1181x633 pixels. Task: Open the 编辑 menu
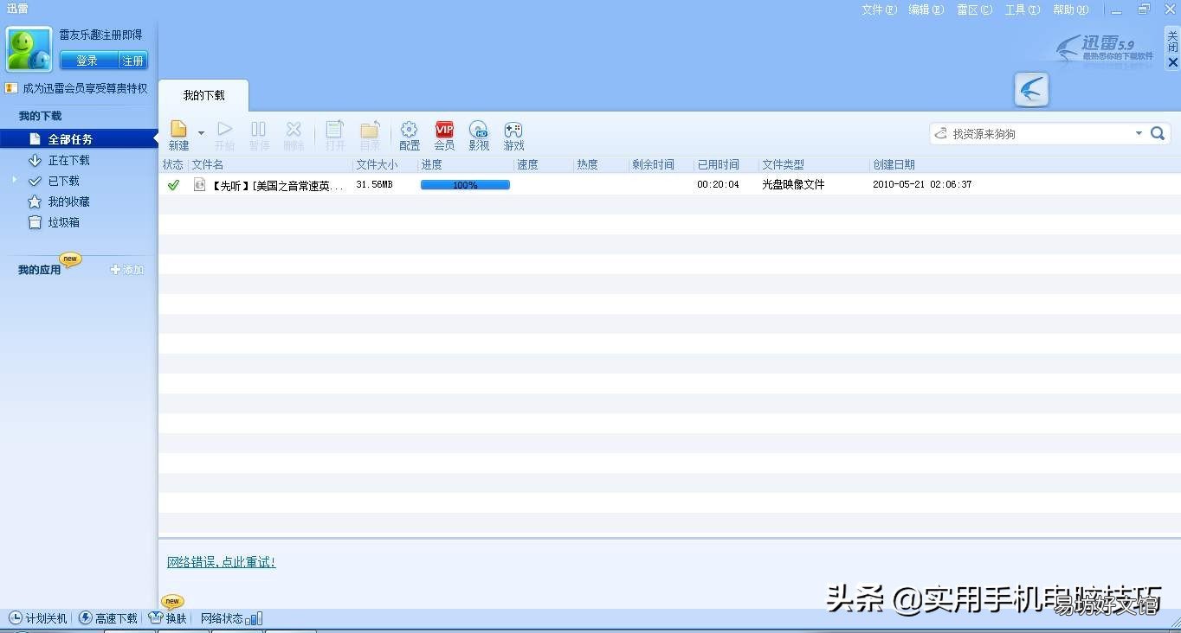926,10
